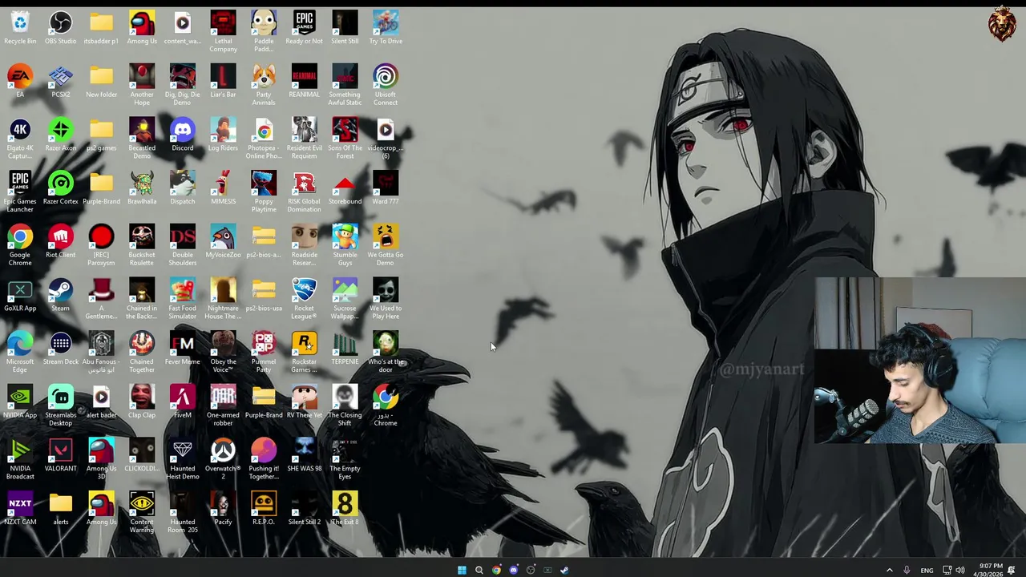
Task: Select the Sons Of The Forest icon
Action: (345, 139)
